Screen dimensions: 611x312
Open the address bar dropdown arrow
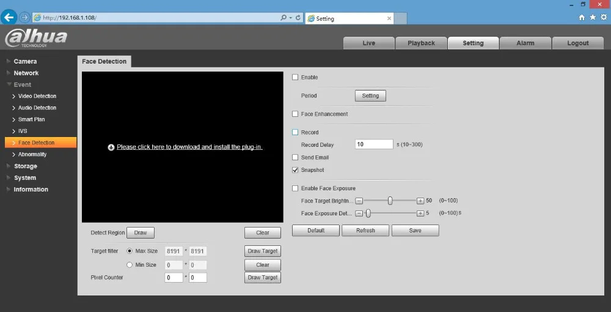[x=291, y=18]
